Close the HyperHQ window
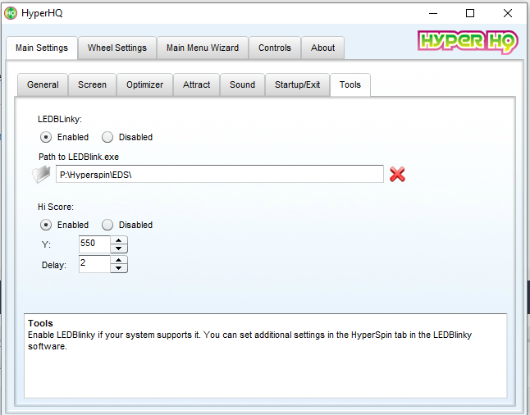Screen dimensions: 530x415 [507, 13]
